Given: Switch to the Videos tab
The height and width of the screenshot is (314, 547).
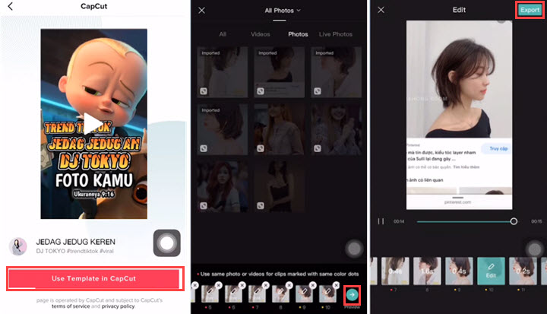Looking at the screenshot, I should [261, 34].
